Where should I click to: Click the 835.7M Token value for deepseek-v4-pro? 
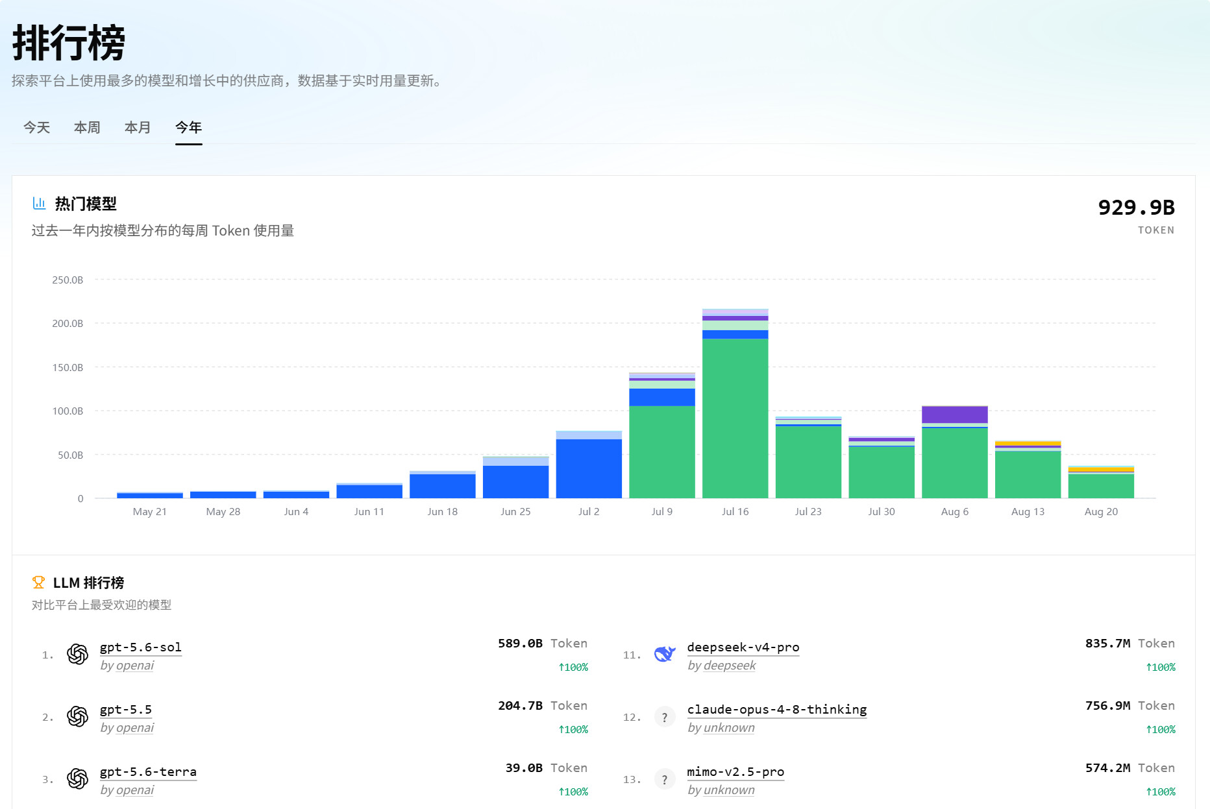(x=1130, y=644)
